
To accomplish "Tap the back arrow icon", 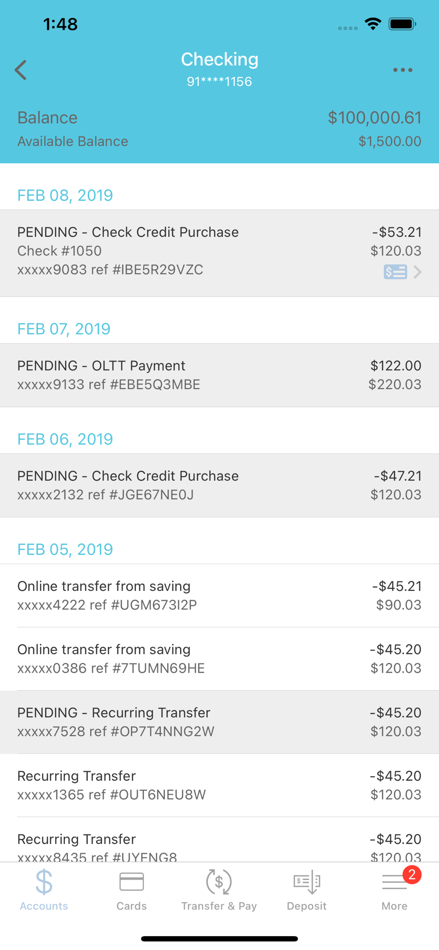I will click(21, 70).
